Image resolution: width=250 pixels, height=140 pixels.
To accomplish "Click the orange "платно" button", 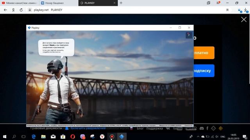I will [204, 53].
